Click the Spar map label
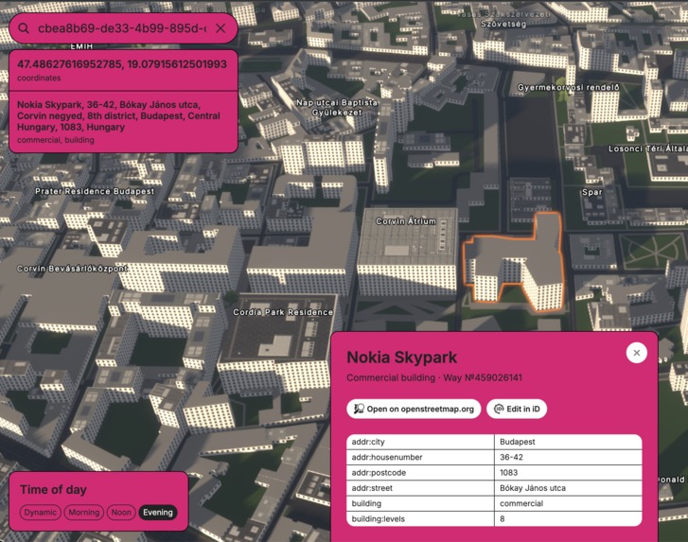The image size is (688, 542). point(591,192)
